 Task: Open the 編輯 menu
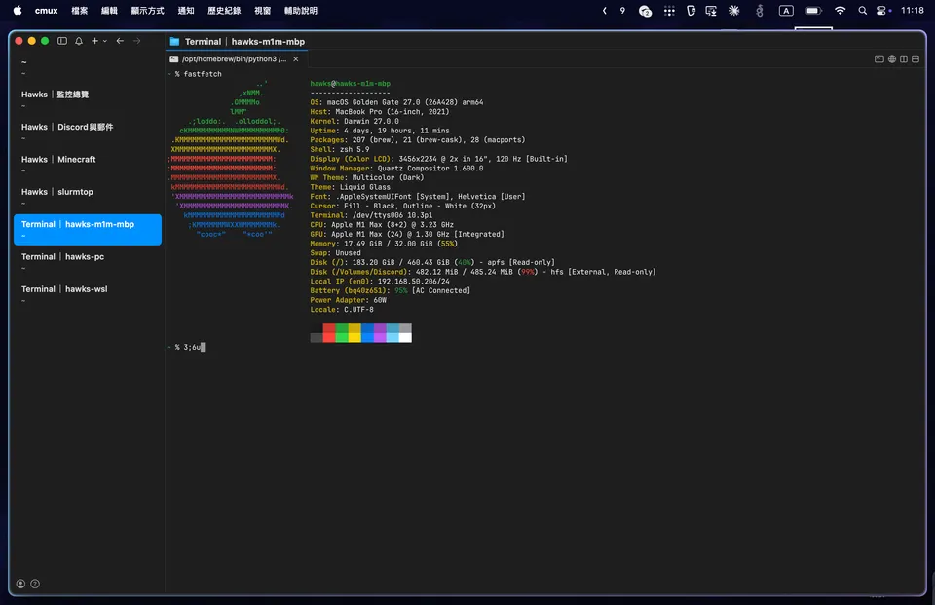click(x=109, y=10)
